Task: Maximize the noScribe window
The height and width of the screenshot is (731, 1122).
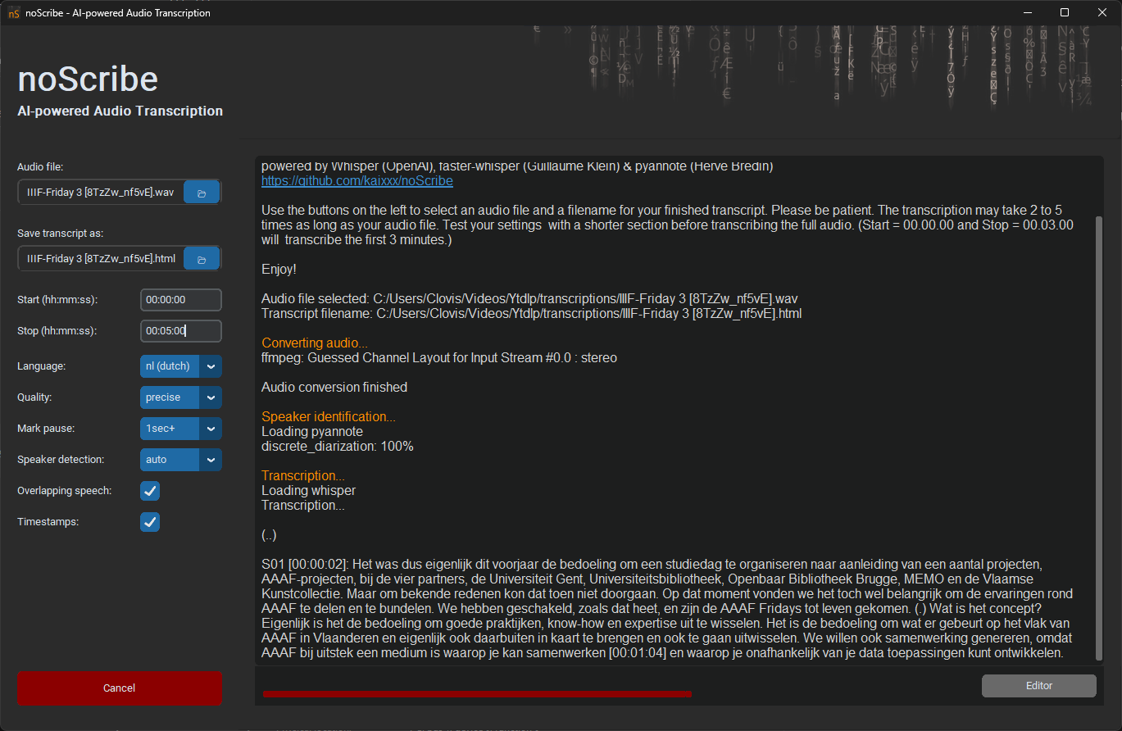Action: [x=1065, y=13]
